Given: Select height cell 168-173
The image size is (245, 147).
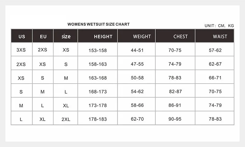Looking at the screenshot, I should point(98,91).
